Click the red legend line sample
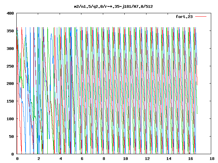Image resolution: width=218 pixels, height=163 pixels. [x=201, y=17]
